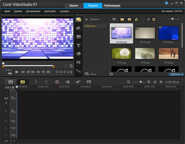Screen dimensions: 185x144
Task: Open the Sound Mixer
Action: click(x=68, y=82)
